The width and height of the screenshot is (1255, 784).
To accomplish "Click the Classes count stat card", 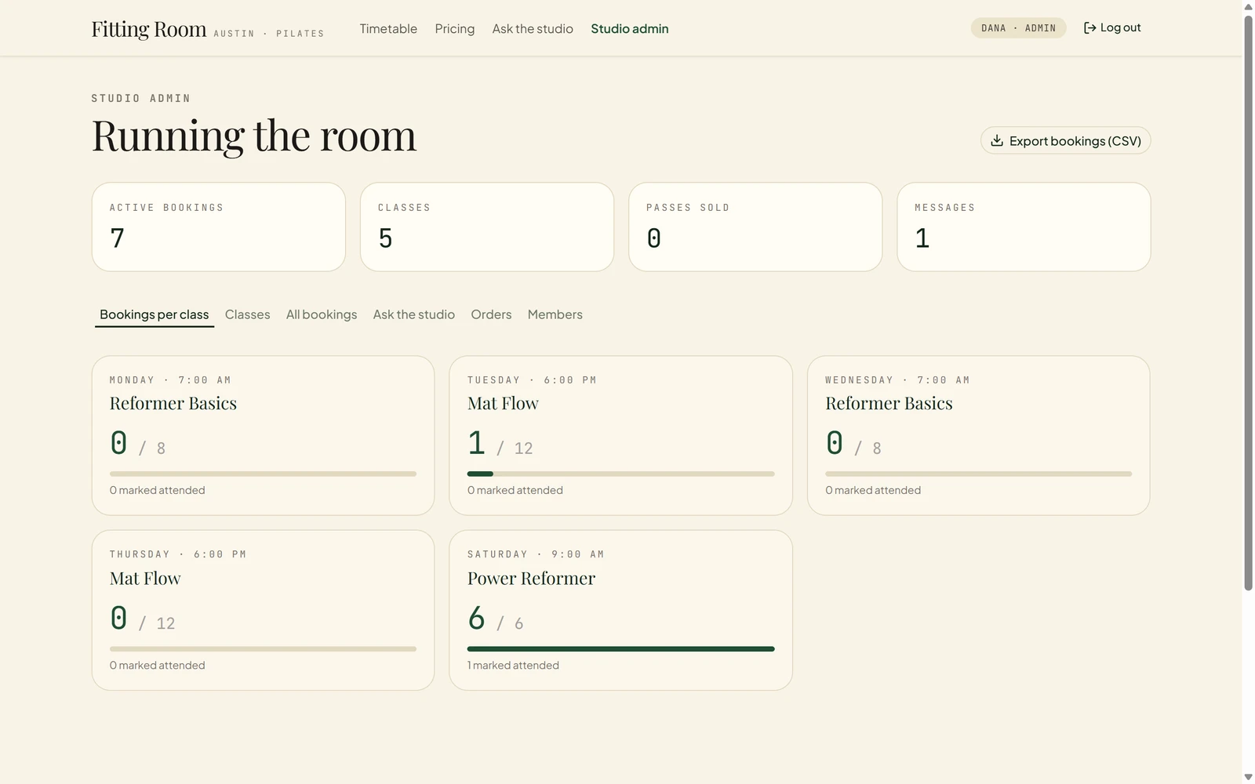I will (x=487, y=227).
